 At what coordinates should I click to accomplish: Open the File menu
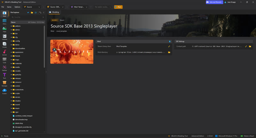[3, 7]
